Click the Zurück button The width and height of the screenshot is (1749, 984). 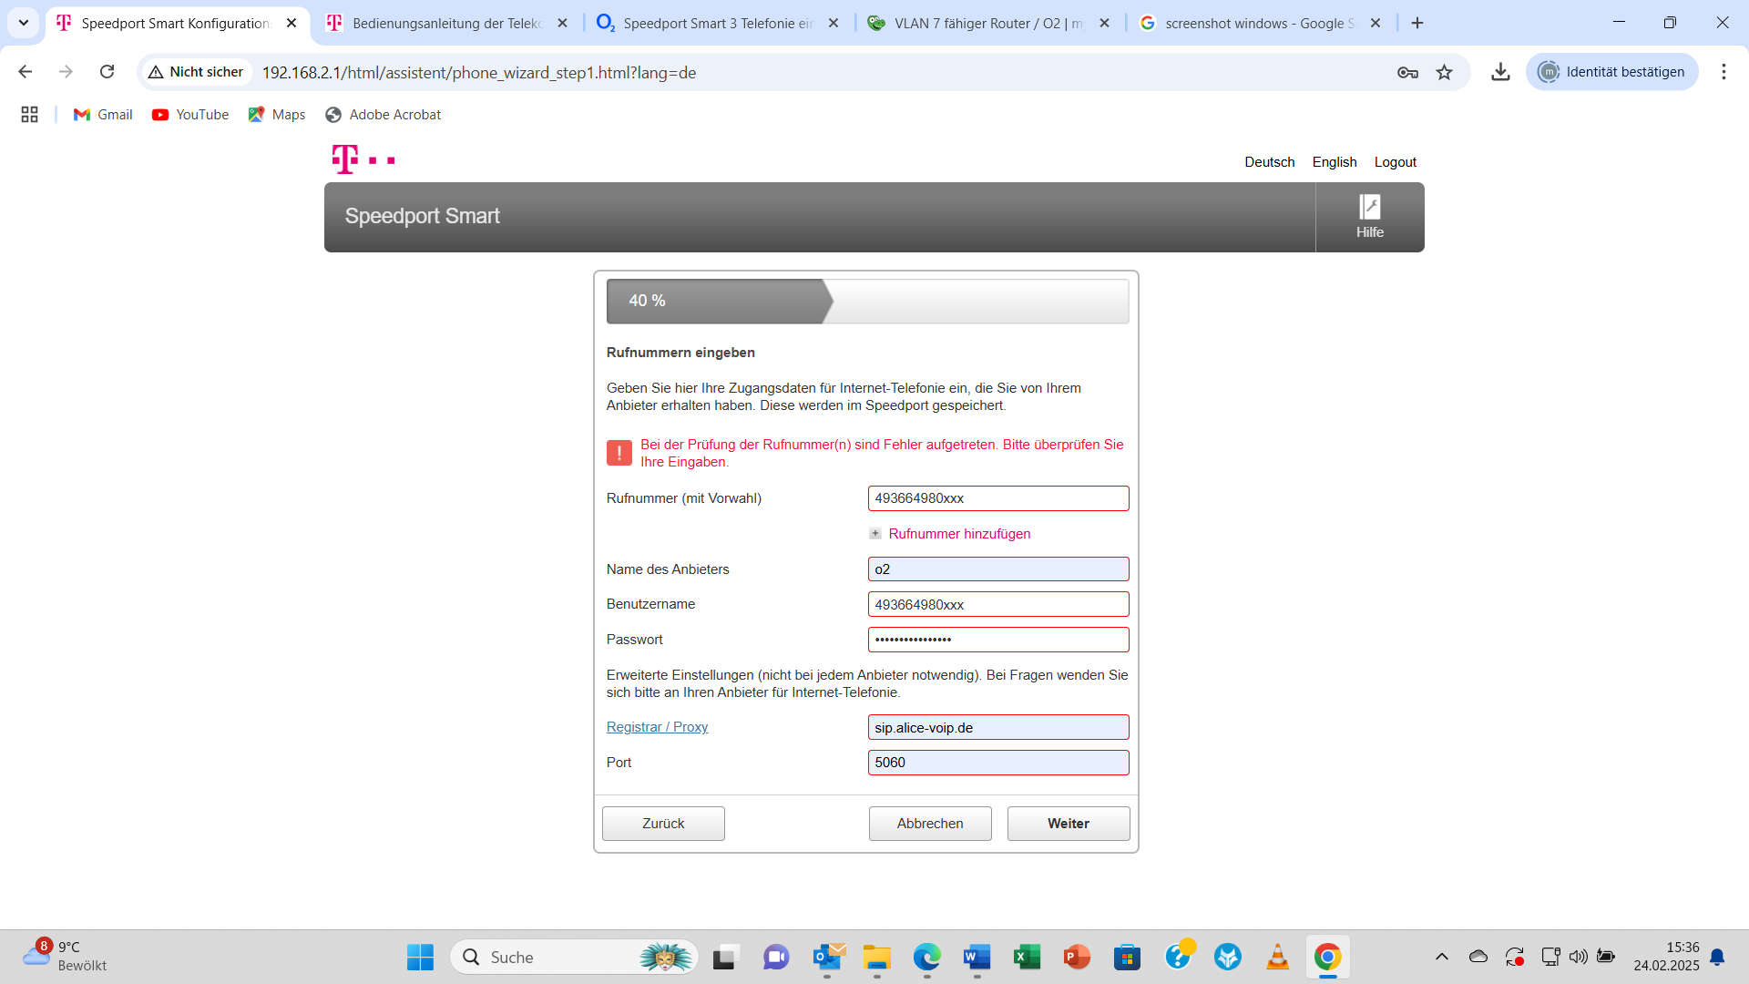(x=663, y=824)
